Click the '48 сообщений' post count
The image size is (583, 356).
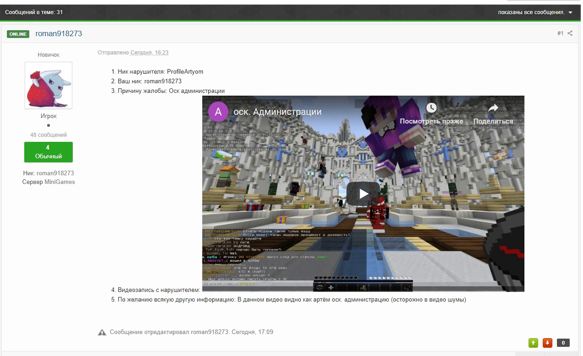tap(49, 135)
